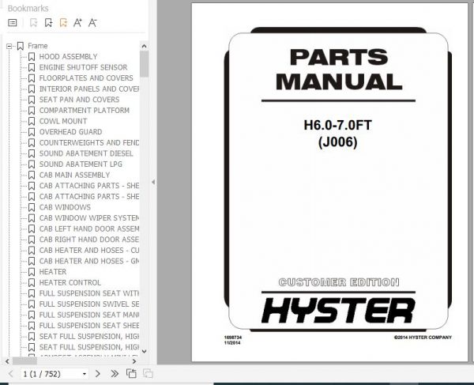Open the OVERHEAD GUARD bookmark
Image resolution: width=474 pixels, height=385 pixels.
point(71,132)
